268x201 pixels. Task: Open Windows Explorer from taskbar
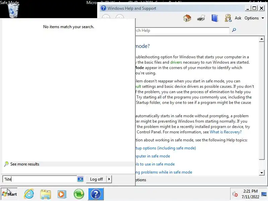pyautogui.click(x=46, y=194)
